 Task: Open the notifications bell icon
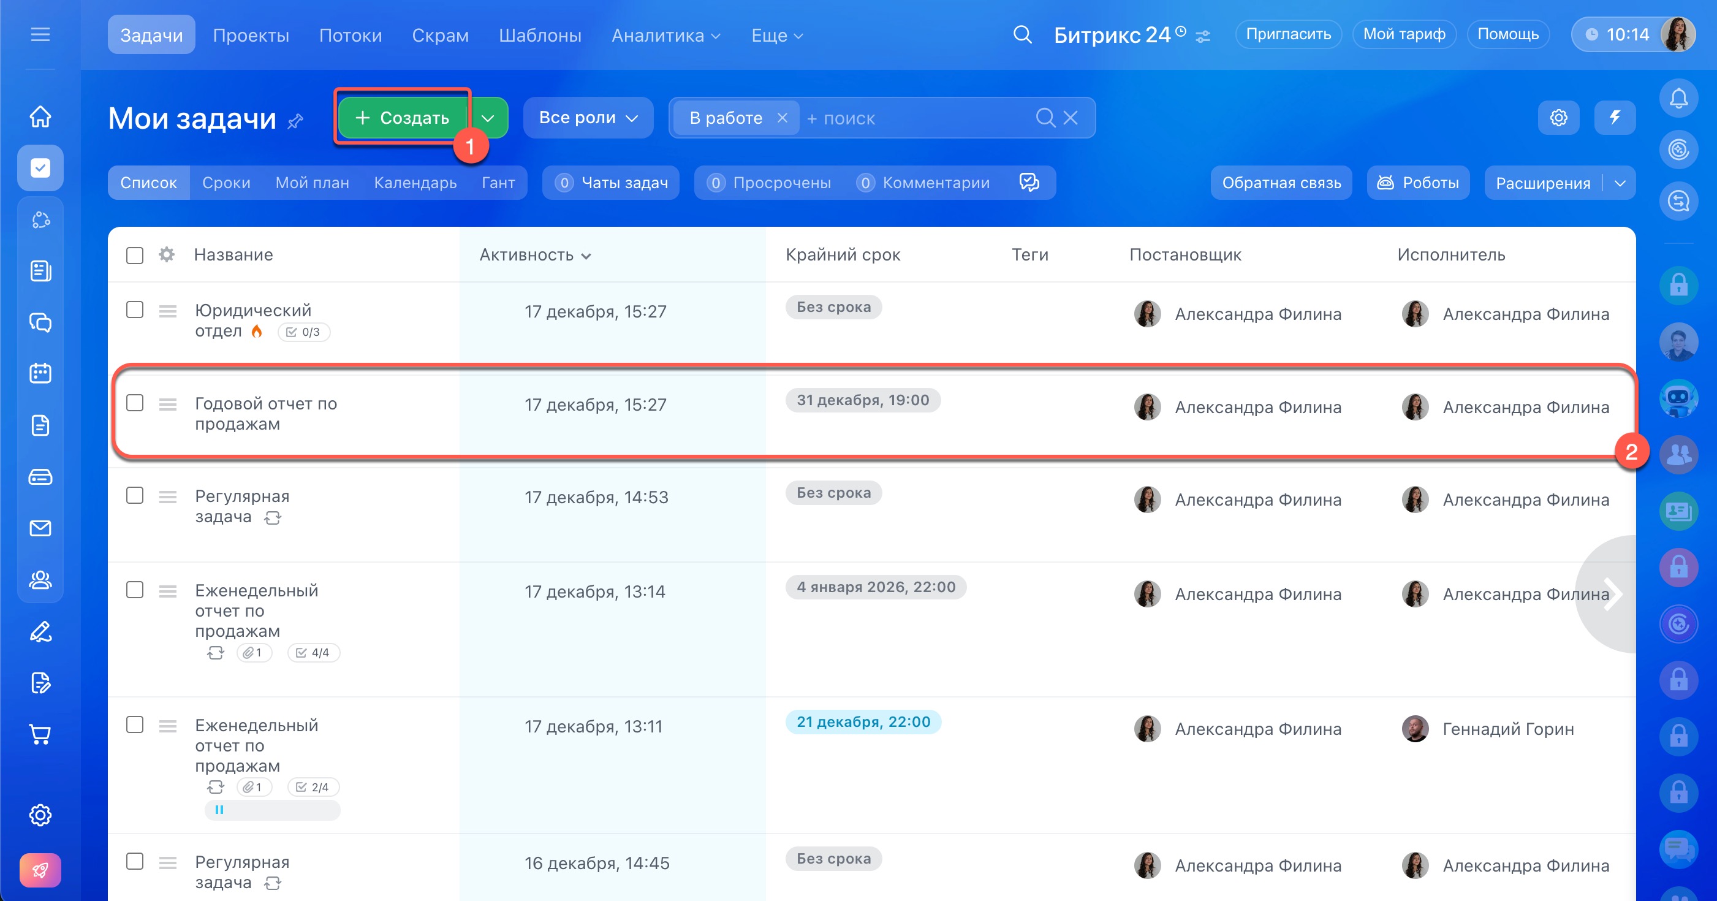1678,99
